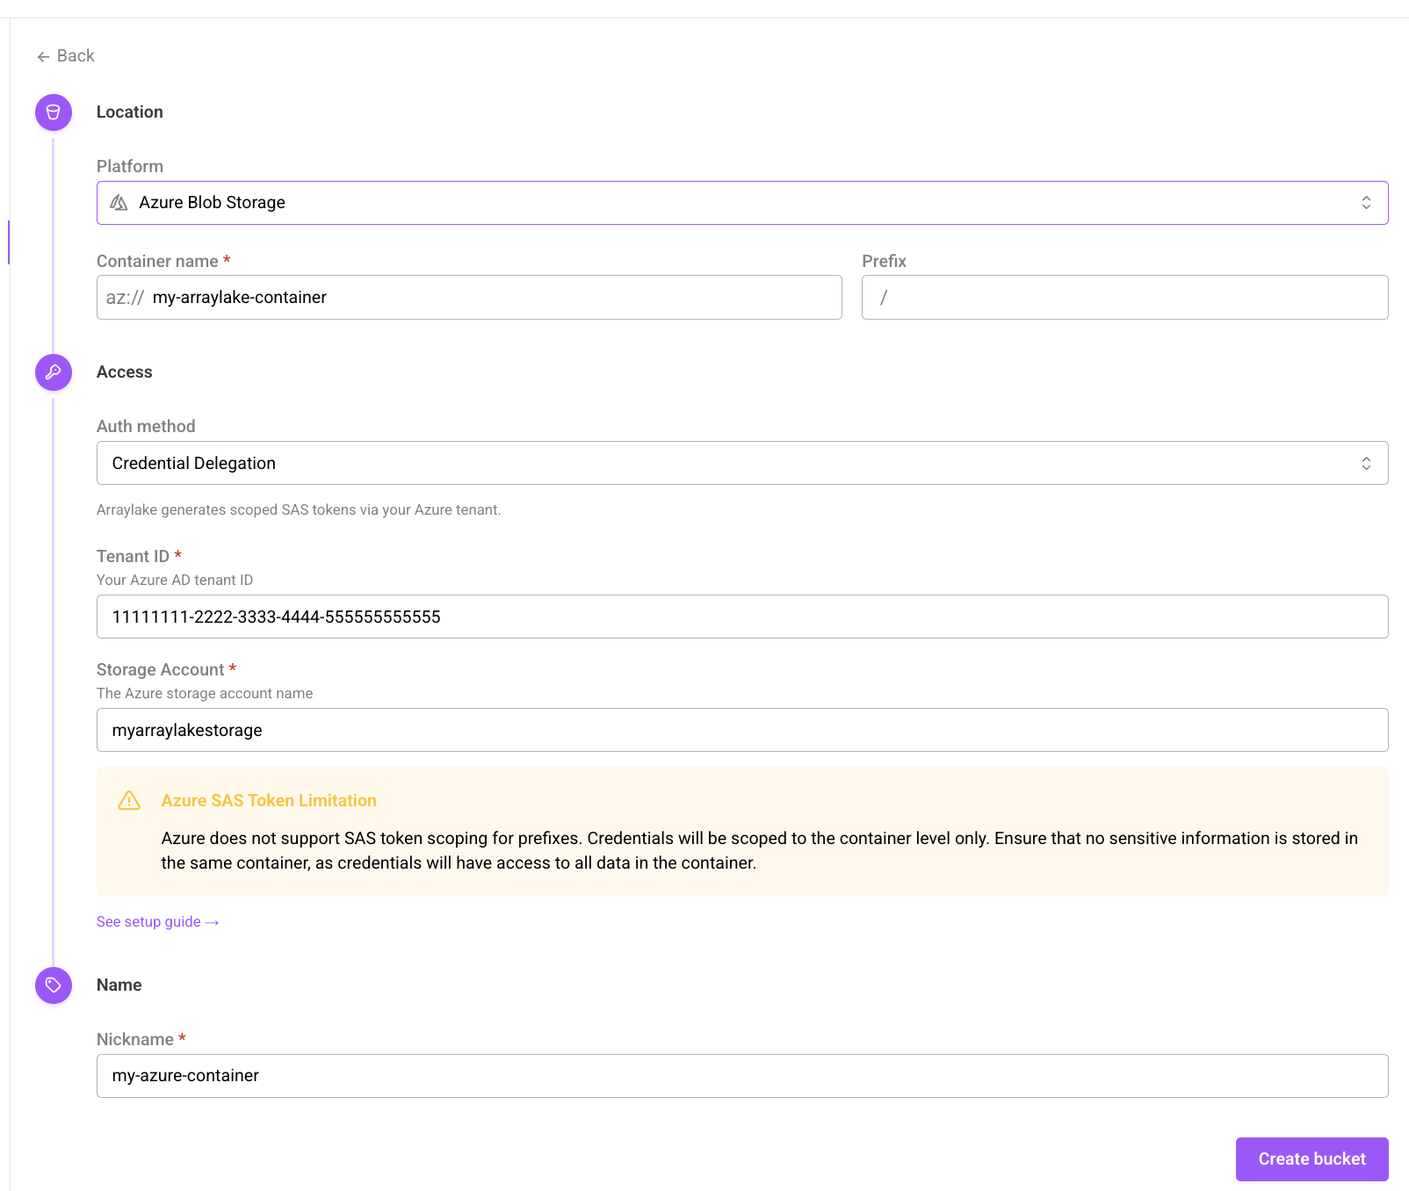Click the Access key step icon
This screenshot has width=1409, height=1191.
(x=54, y=372)
